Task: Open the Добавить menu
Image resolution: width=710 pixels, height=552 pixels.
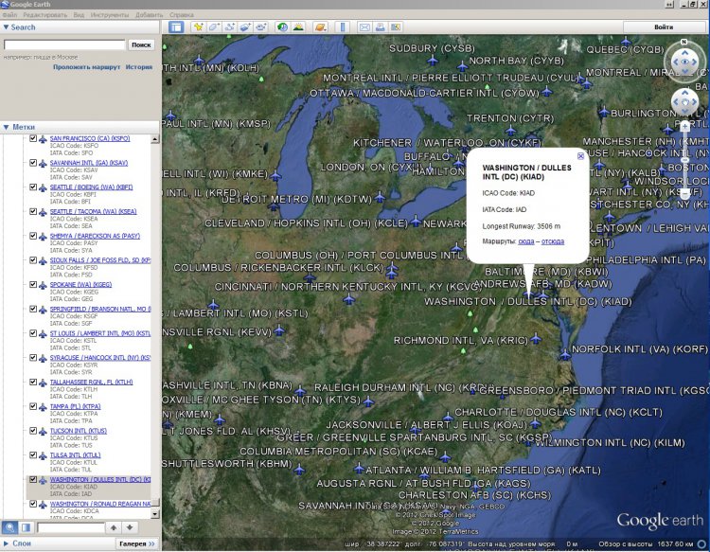Action: pos(149,15)
